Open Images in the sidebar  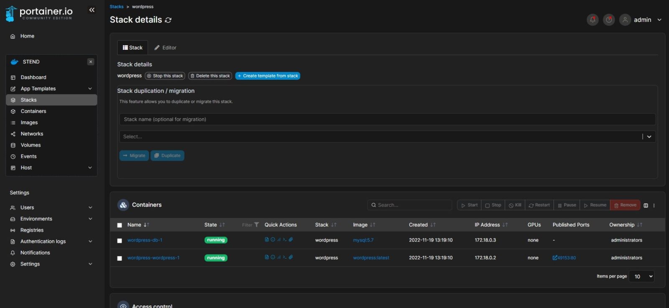pyautogui.click(x=51, y=122)
